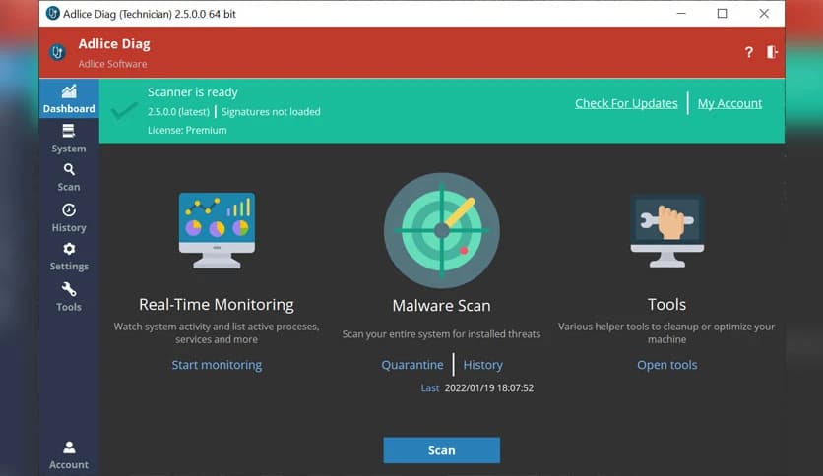Click the 'Real-Time Monitoring' heading
Screen dimensions: 823x476
(217, 305)
